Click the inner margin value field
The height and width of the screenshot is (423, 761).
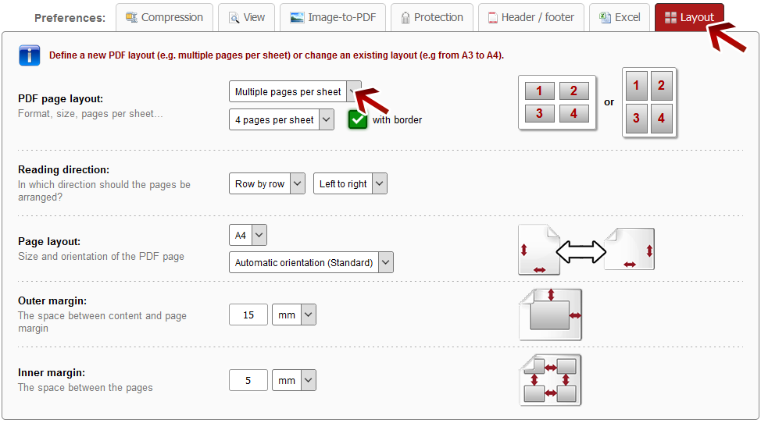248,381
